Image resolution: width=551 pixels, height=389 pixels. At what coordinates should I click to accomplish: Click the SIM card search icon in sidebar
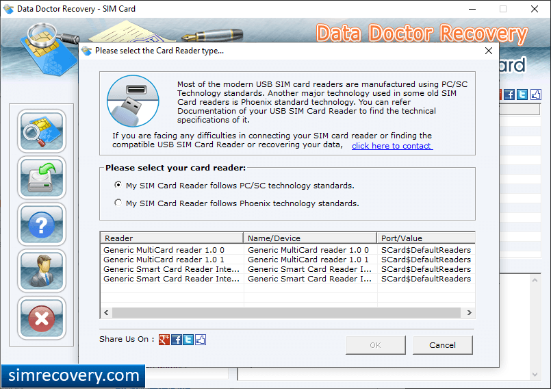42,131
